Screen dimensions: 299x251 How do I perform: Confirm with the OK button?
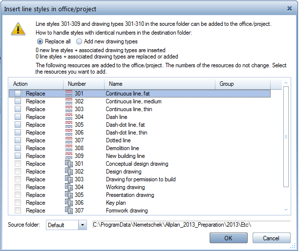[228, 238]
